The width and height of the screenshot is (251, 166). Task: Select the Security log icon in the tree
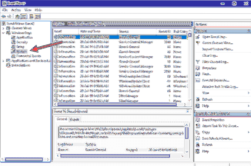[13, 42]
